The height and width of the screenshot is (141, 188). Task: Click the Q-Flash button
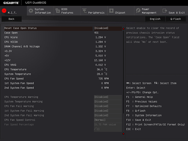pos(176,19)
